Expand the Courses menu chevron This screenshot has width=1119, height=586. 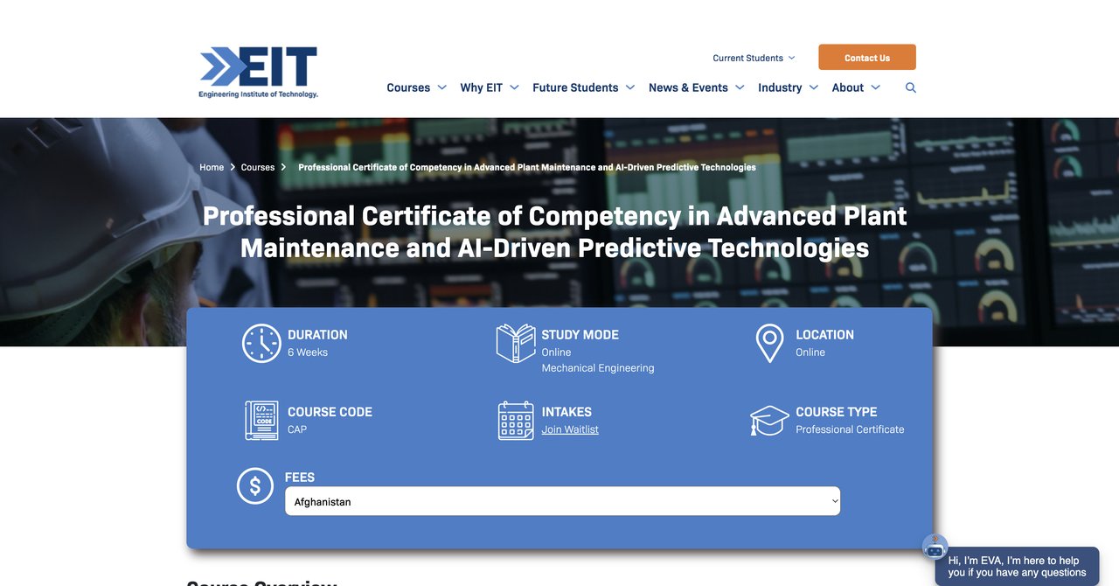tap(441, 87)
